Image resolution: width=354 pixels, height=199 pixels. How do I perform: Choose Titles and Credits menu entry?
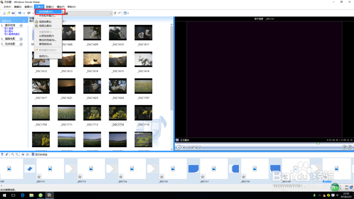(48, 16)
